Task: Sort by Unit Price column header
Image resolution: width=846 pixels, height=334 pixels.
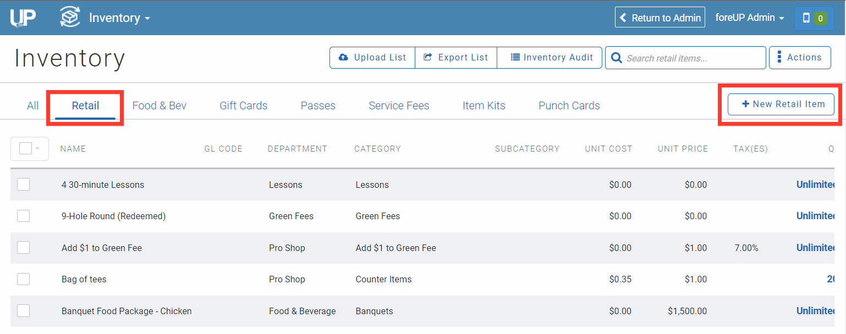Action: [x=683, y=149]
